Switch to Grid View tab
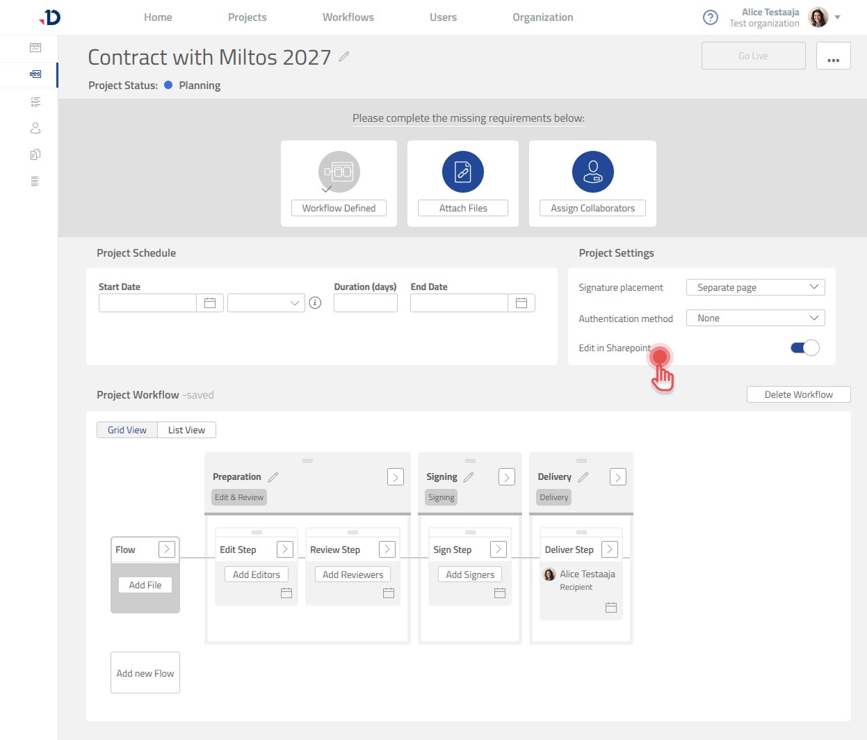Screen dimensions: 867x740 point(127,430)
